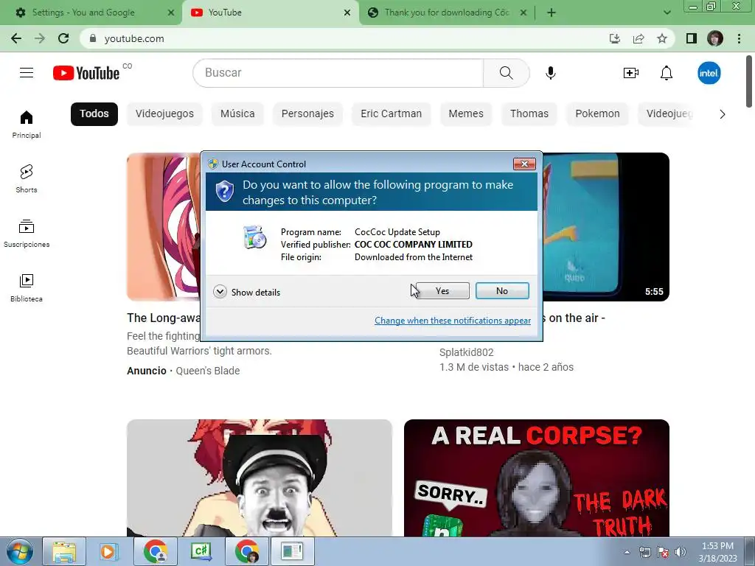Go back in browser
This screenshot has height=566, width=755.
coord(16,38)
